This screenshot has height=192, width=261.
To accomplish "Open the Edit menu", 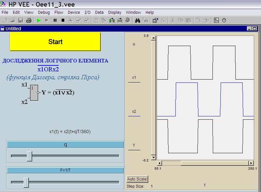I will coord(16,12).
